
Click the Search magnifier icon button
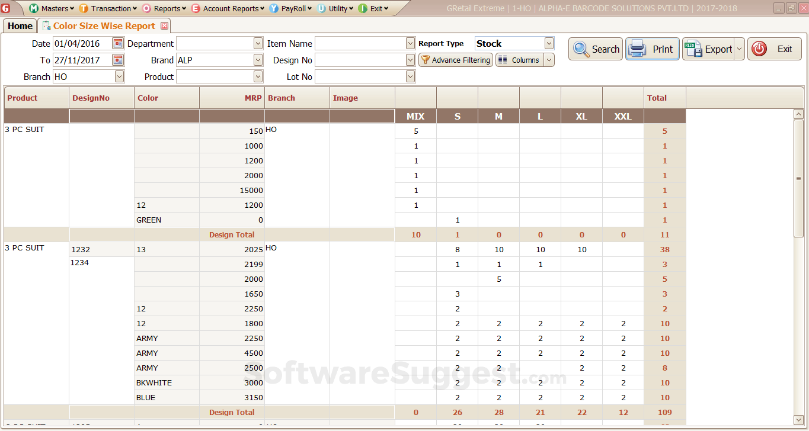coord(596,49)
